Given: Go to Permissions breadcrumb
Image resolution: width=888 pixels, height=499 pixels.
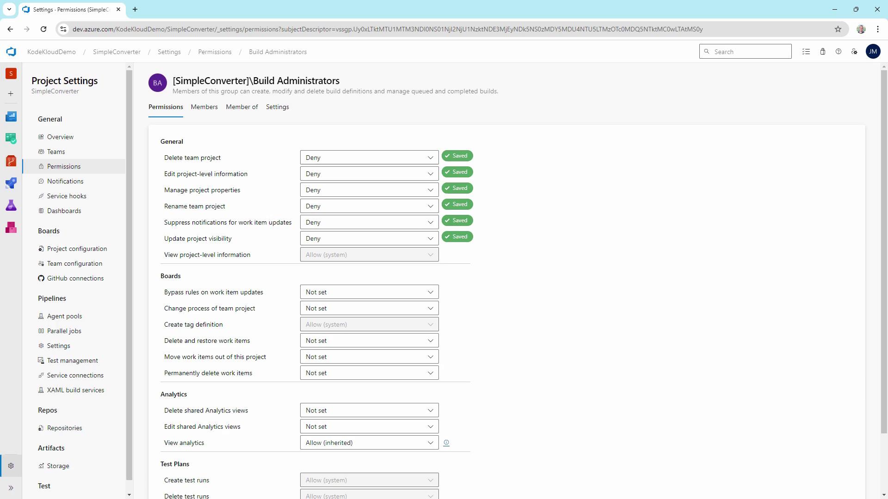Looking at the screenshot, I should pyautogui.click(x=215, y=52).
